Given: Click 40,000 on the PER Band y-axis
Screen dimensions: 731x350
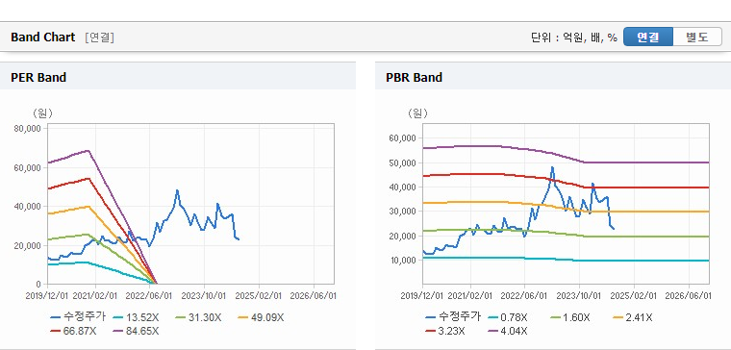Looking at the screenshot, I should [28, 207].
